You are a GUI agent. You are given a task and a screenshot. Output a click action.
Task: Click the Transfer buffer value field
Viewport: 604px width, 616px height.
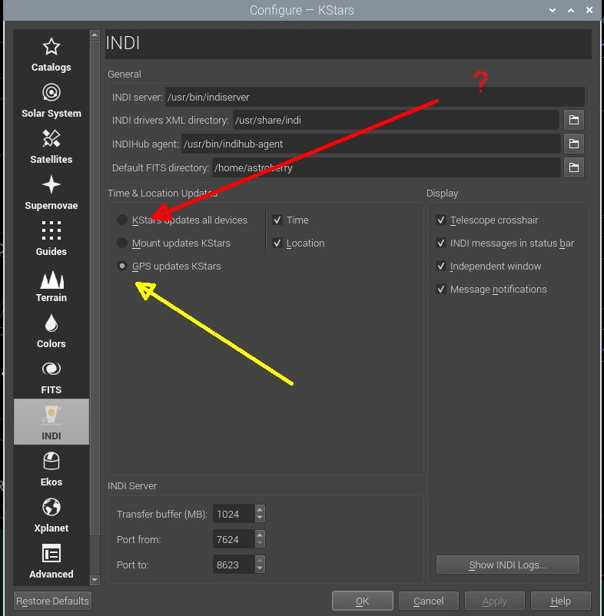pyautogui.click(x=234, y=514)
